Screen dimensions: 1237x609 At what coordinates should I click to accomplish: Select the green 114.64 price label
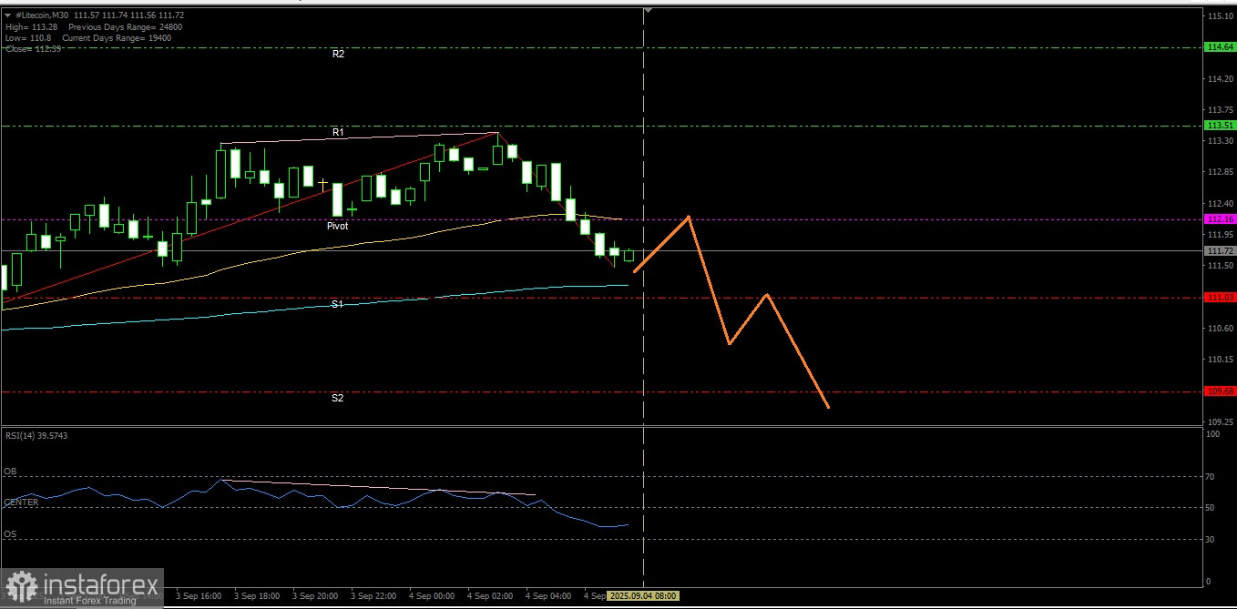click(1220, 47)
